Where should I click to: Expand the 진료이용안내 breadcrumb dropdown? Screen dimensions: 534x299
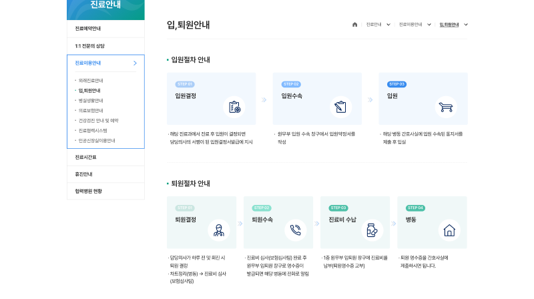pos(429,25)
